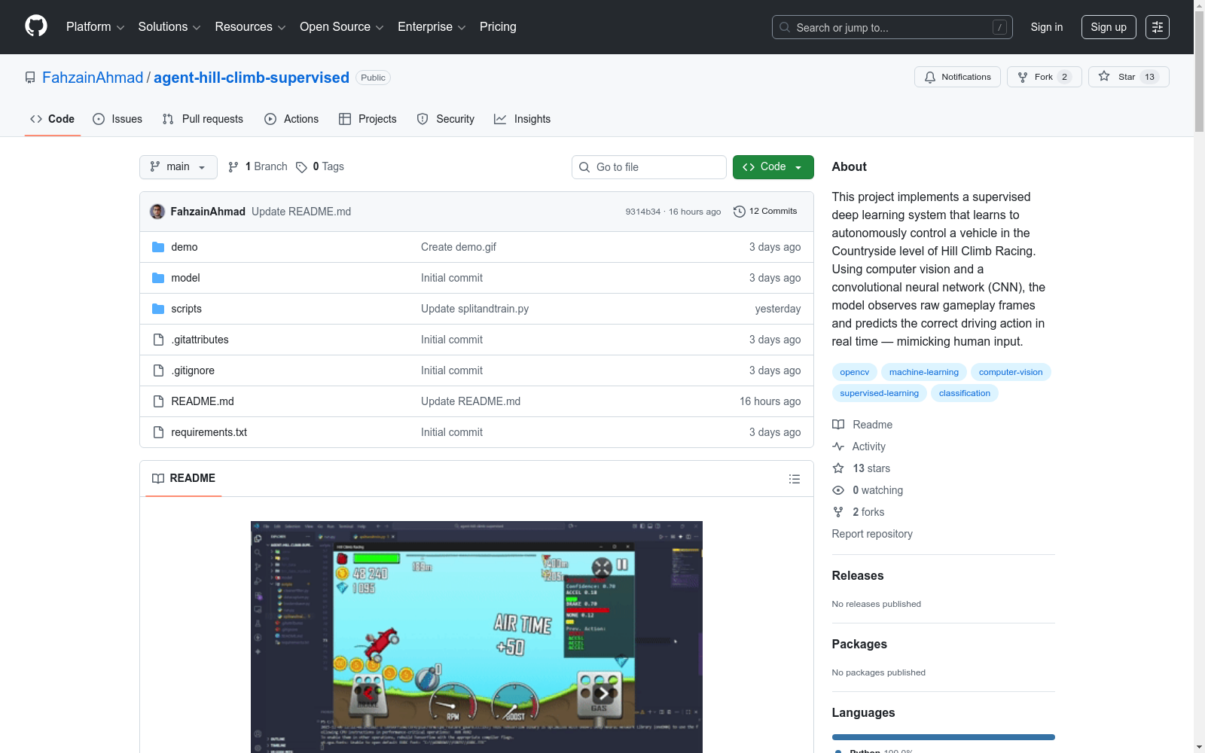
Task: Click the Sign up button
Action: point(1109,27)
